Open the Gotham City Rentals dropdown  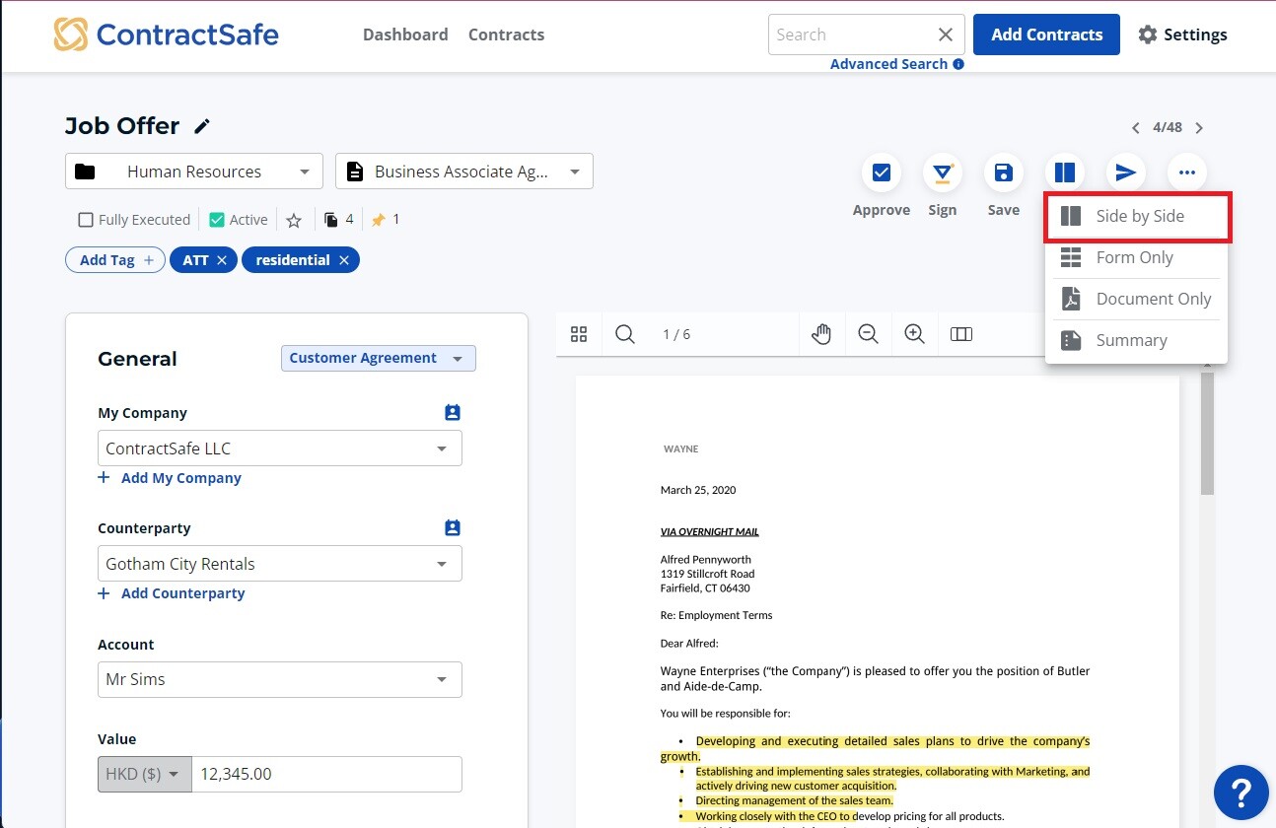point(280,564)
